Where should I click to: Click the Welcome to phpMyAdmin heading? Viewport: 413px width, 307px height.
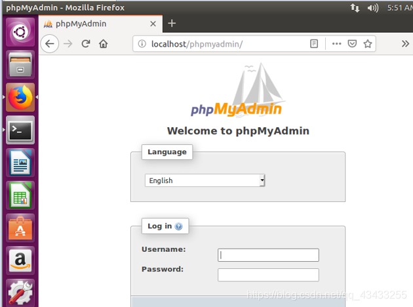(x=239, y=131)
